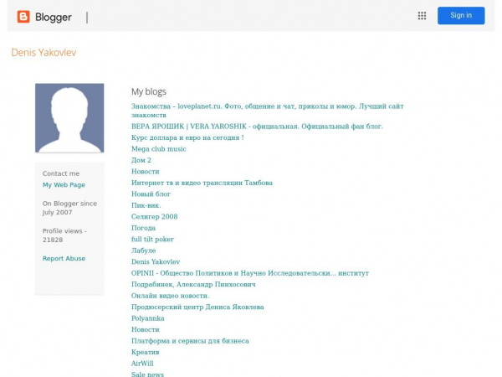Open the OPINII institute blog link
This screenshot has width=502, height=377.
[x=249, y=273]
